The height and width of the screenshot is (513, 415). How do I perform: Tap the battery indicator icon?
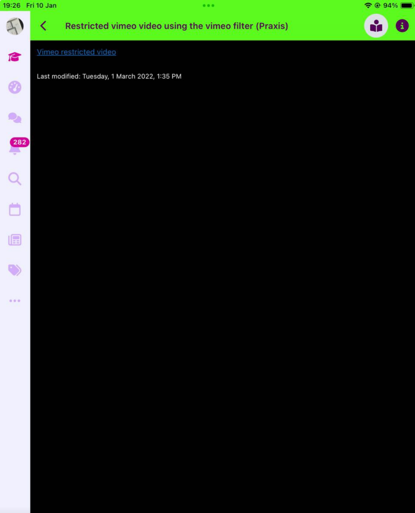coord(407,6)
